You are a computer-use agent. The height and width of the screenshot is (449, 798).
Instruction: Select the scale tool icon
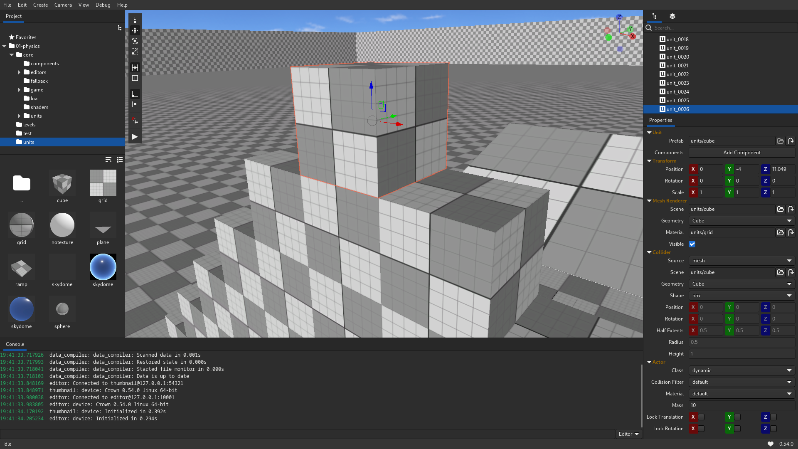pyautogui.click(x=135, y=52)
